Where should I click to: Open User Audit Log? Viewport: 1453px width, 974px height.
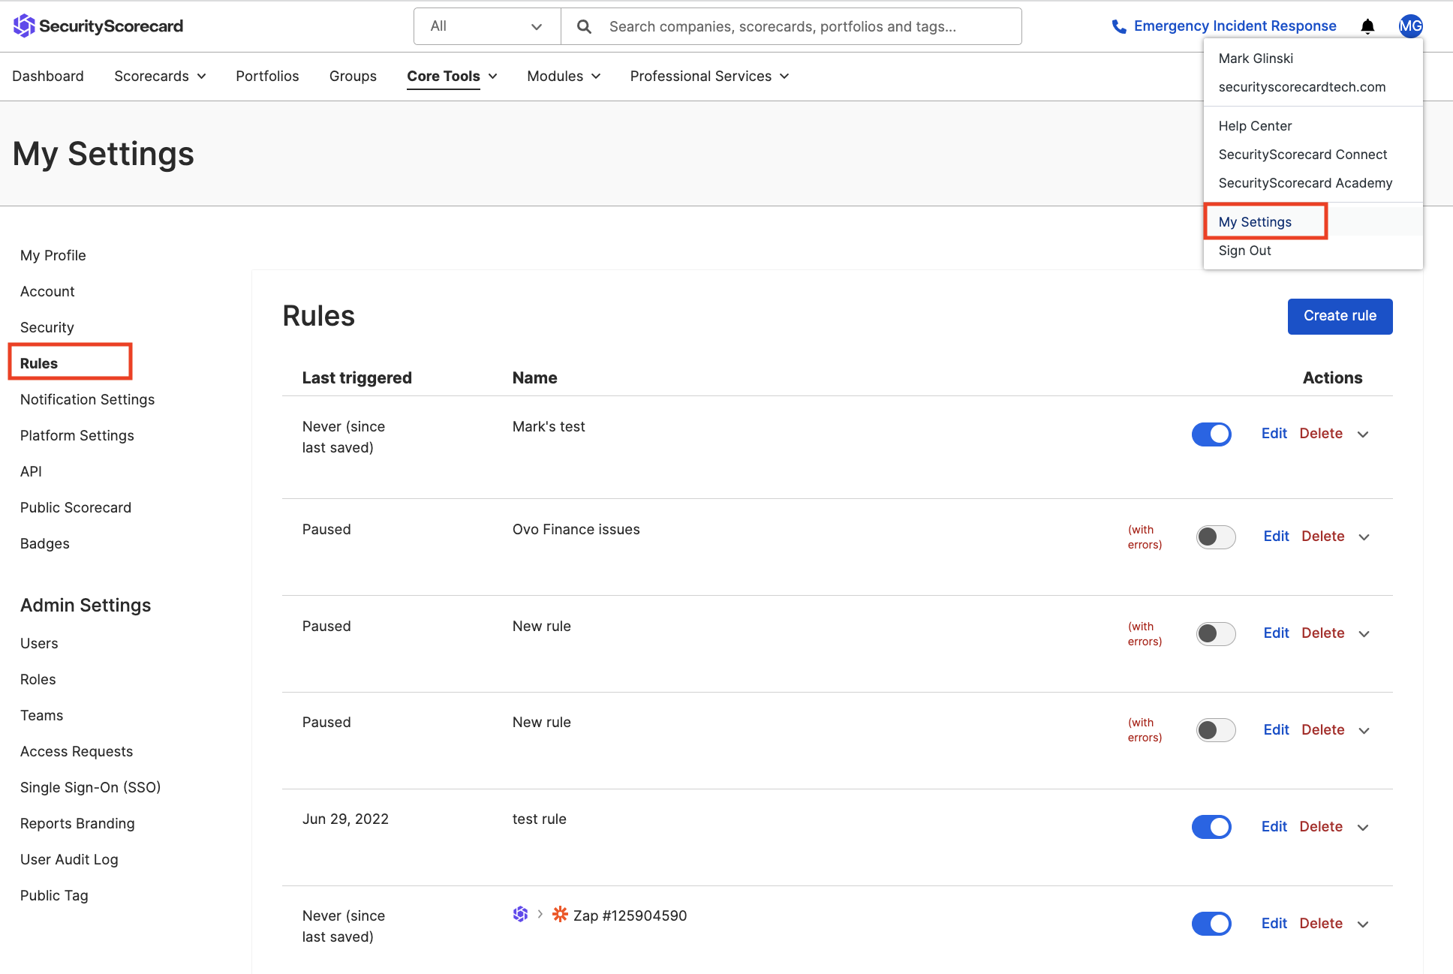69,859
